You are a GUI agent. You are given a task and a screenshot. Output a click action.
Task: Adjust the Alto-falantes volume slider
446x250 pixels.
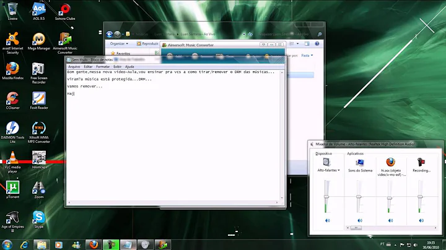pyautogui.click(x=326, y=197)
